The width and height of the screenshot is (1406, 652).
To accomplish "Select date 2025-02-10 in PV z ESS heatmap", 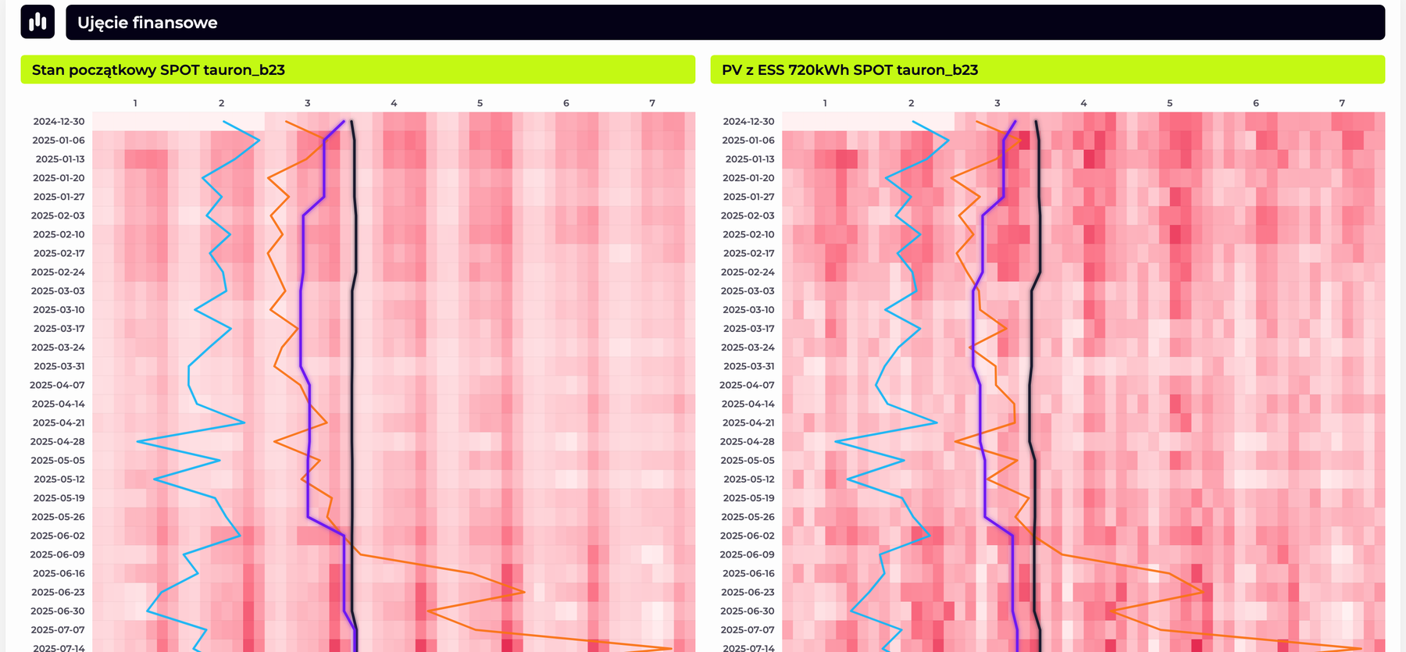I will point(748,234).
